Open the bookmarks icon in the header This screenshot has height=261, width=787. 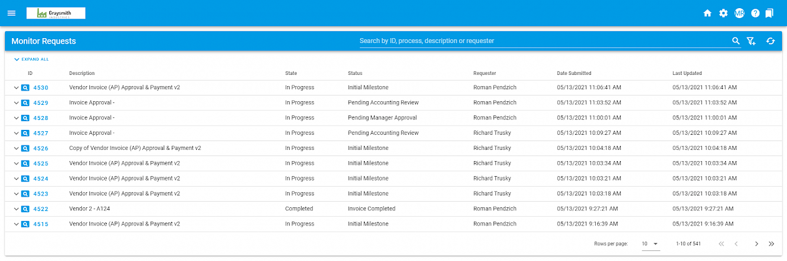pyautogui.click(x=769, y=13)
